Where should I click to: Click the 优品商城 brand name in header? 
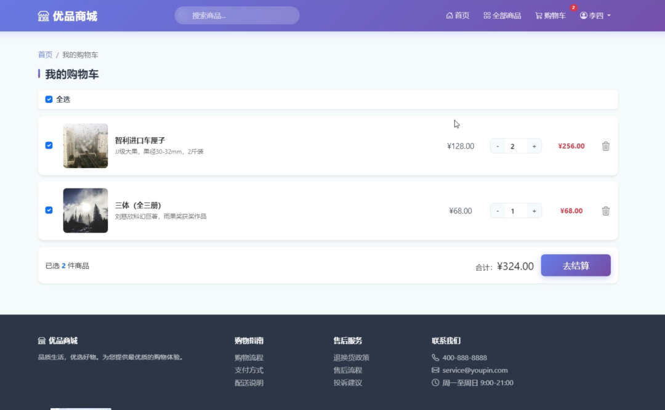[75, 16]
